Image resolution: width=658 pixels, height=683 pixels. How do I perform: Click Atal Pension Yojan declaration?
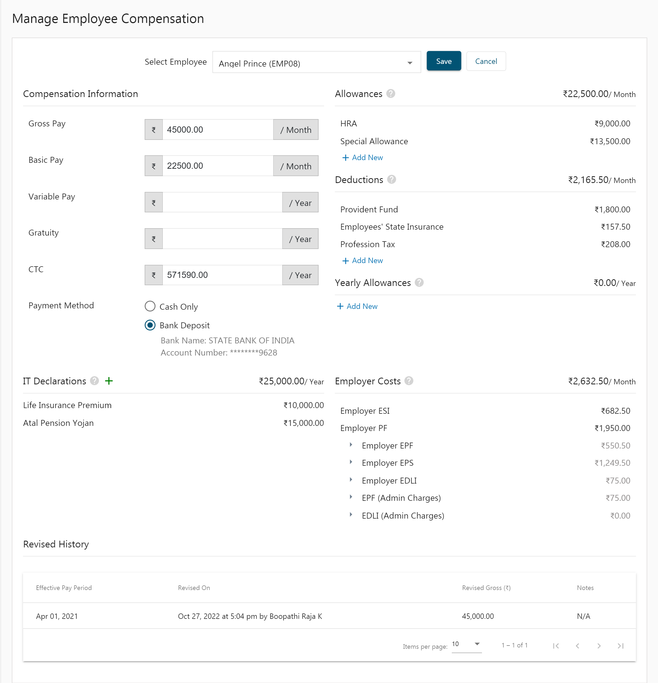pyautogui.click(x=174, y=423)
